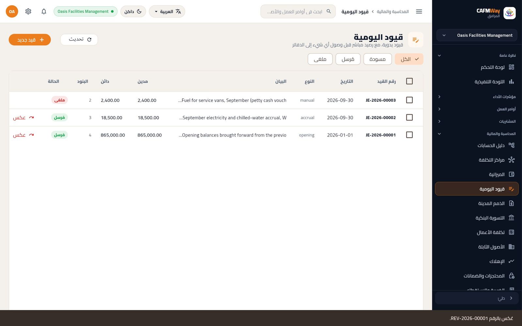Open اللوحة التنفيذية executive board
This screenshot has height=326, width=522.
477,81
